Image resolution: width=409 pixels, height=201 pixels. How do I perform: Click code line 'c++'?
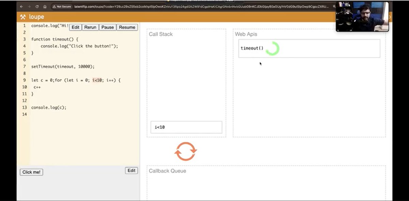tap(37, 87)
